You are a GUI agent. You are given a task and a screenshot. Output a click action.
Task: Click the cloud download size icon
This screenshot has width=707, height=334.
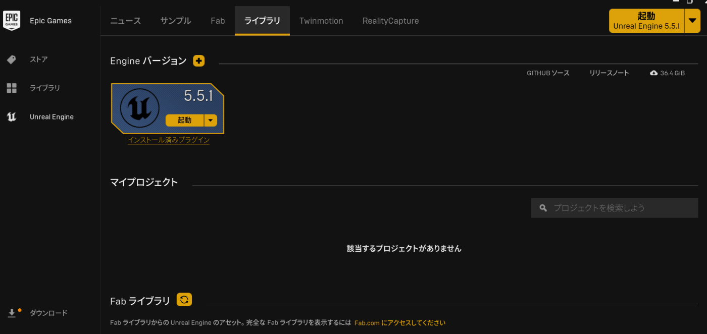[654, 73]
